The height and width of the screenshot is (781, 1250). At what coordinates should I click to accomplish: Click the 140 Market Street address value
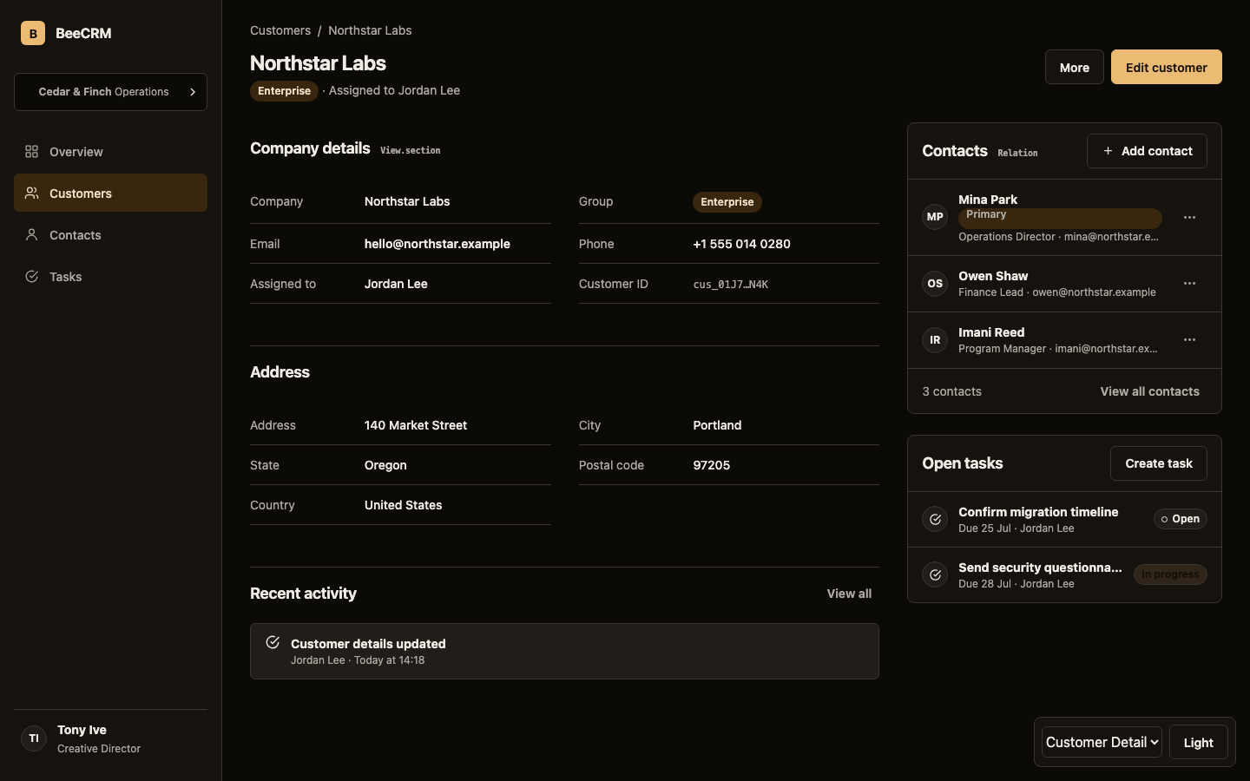[x=416, y=425]
